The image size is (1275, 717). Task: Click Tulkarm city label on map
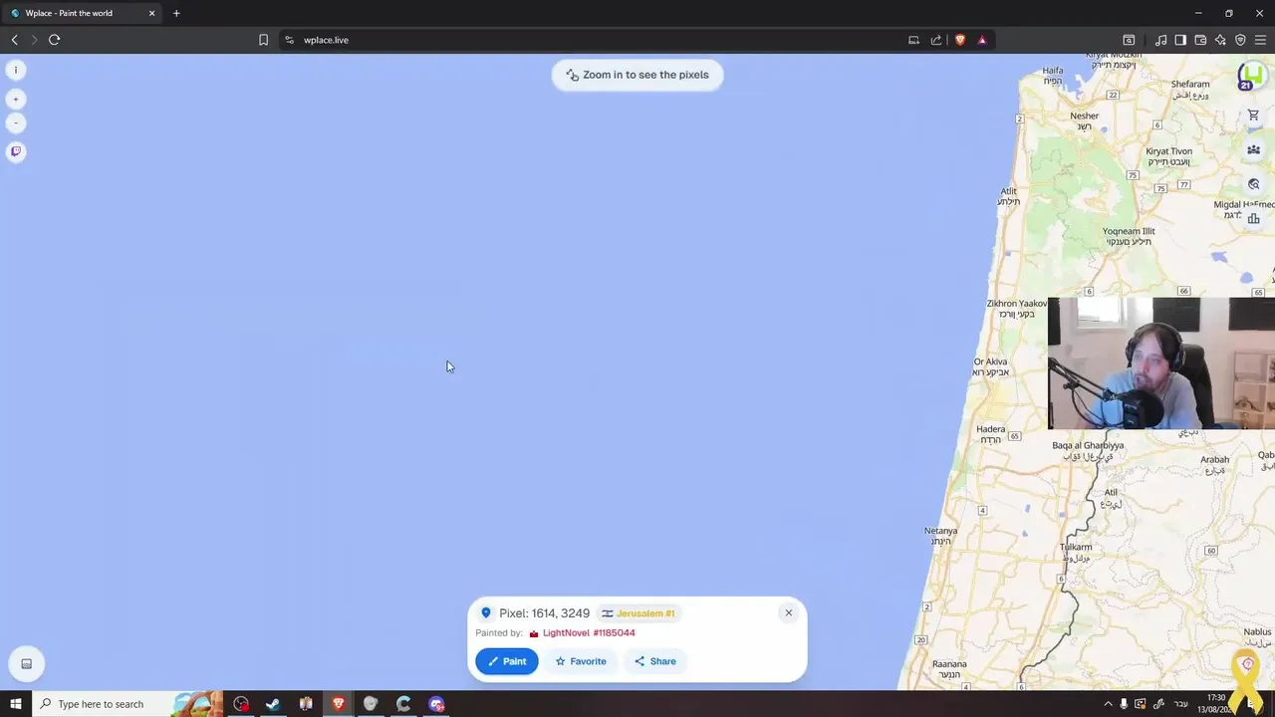click(x=1076, y=553)
